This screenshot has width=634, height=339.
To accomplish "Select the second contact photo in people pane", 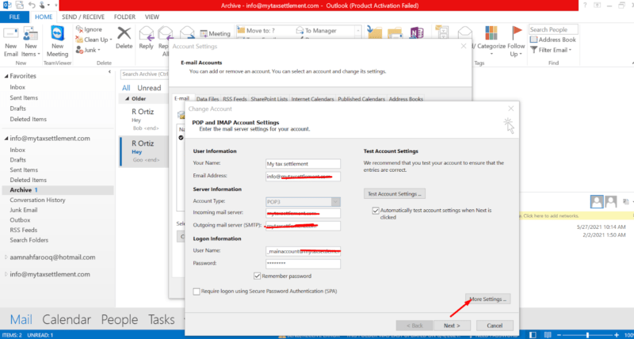I will [610, 201].
